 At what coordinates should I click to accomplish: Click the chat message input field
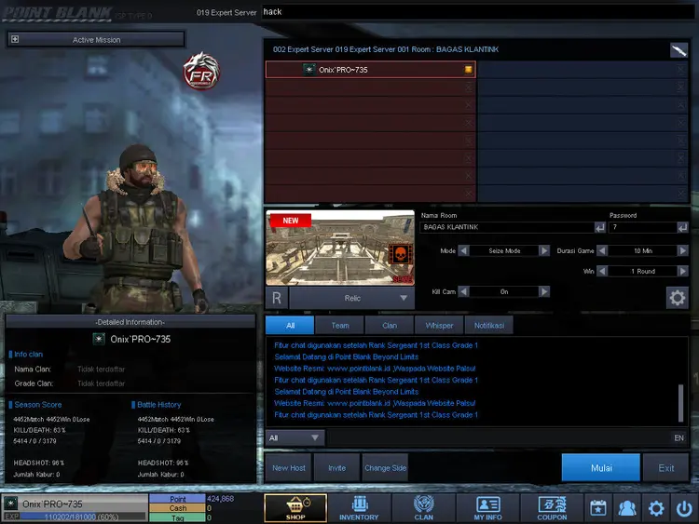(498, 438)
